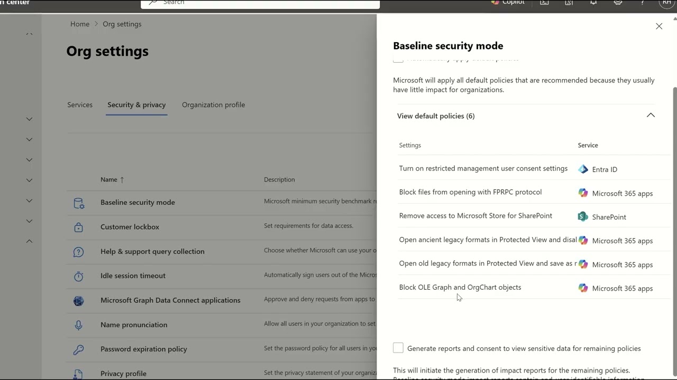Click Org settings in the breadcrumb
This screenshot has height=380, width=677.
[x=122, y=24]
